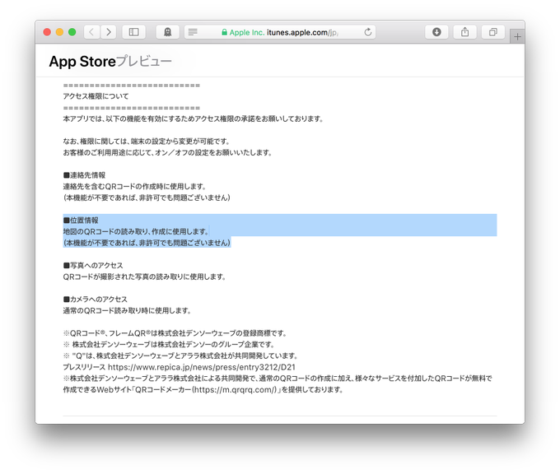The width and height of the screenshot is (560, 474).
Task: Click the ■写真へのアクセス section title
Action: (x=93, y=266)
